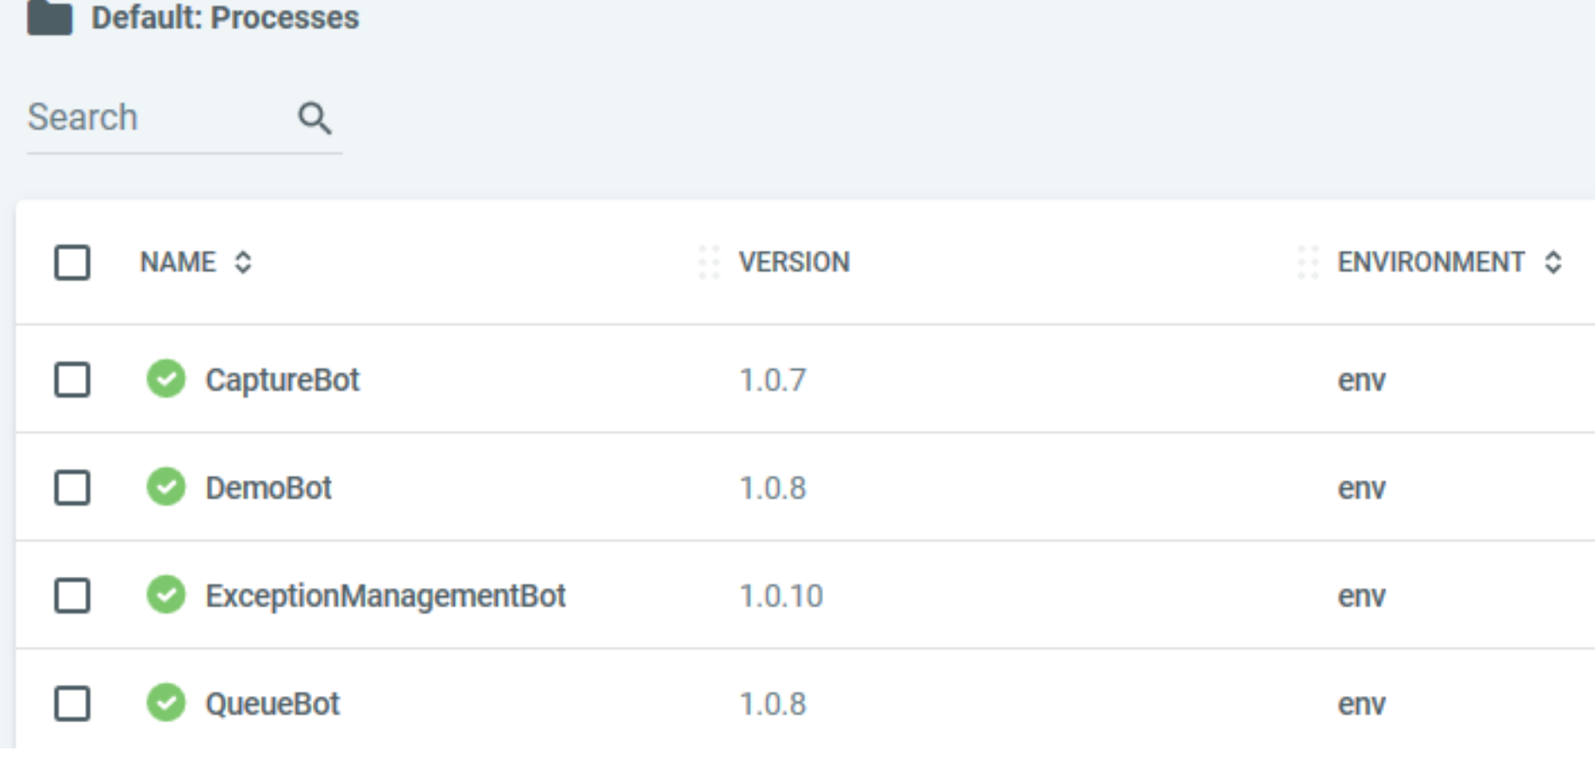The image size is (1596, 771).
Task: Click ExceptionManagementBot's green status icon
Action: coord(166,595)
